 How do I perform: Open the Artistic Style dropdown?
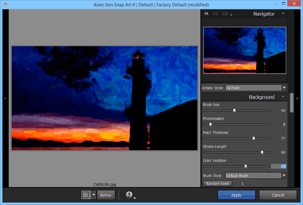pyautogui.click(x=284, y=87)
